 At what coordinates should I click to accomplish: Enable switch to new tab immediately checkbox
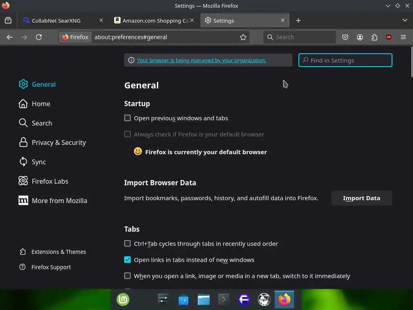(x=127, y=276)
